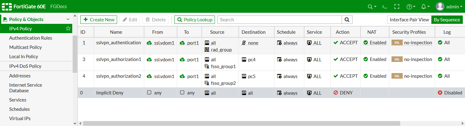Click into the policy Search field
The width and height of the screenshot is (465, 126).
[x=279, y=20]
